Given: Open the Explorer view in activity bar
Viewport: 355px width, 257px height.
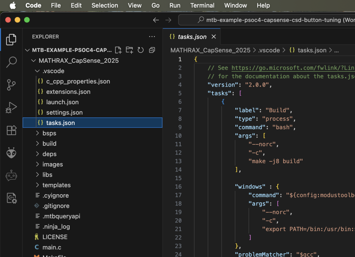Looking at the screenshot, I should point(11,39).
